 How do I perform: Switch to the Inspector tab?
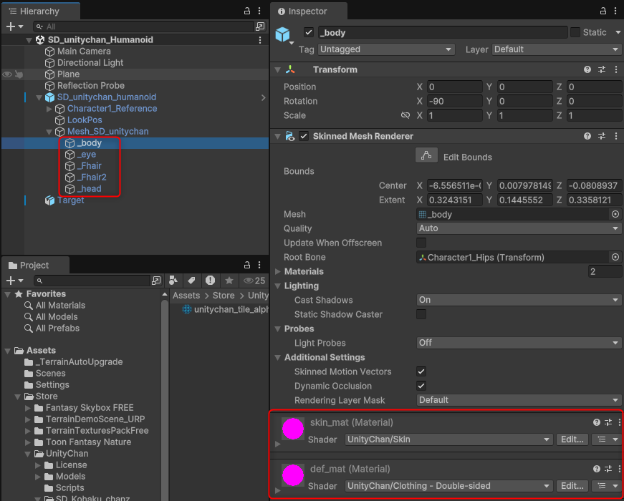pyautogui.click(x=307, y=11)
